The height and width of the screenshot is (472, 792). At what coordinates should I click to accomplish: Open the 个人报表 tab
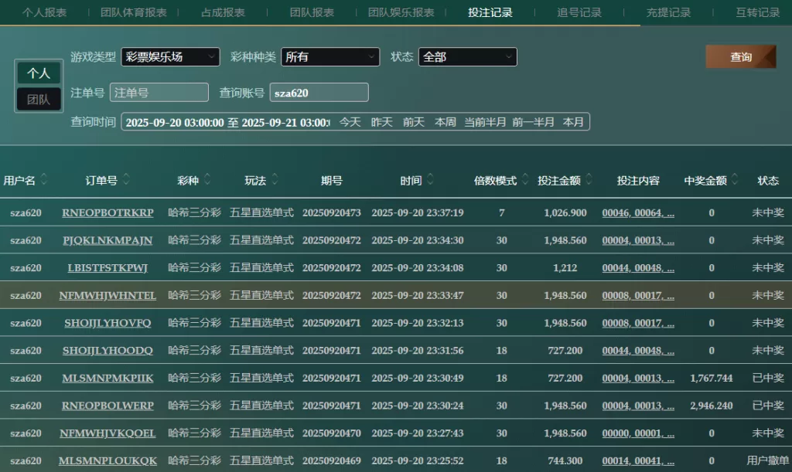(44, 13)
